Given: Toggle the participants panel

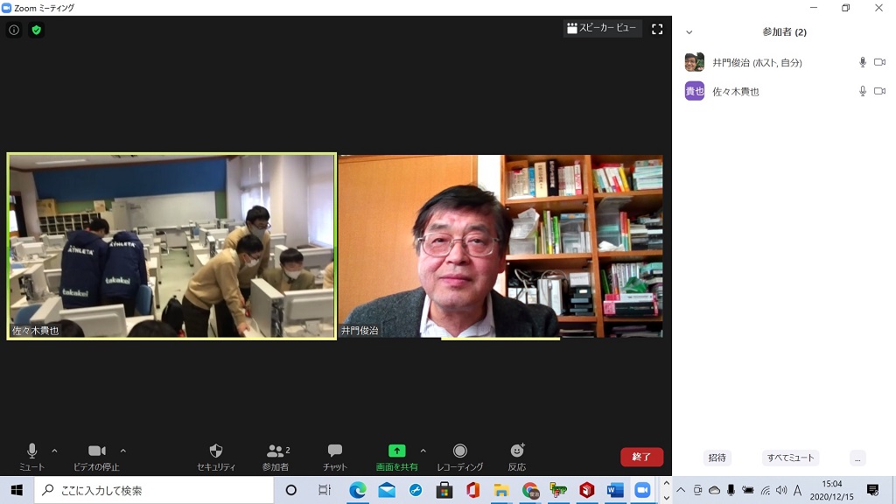Looking at the screenshot, I should [276, 456].
